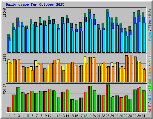Screen dimensions: 153x119
Task: Click day label 17 on the x-axis
Action: pyautogui.click(x=81, y=116)
